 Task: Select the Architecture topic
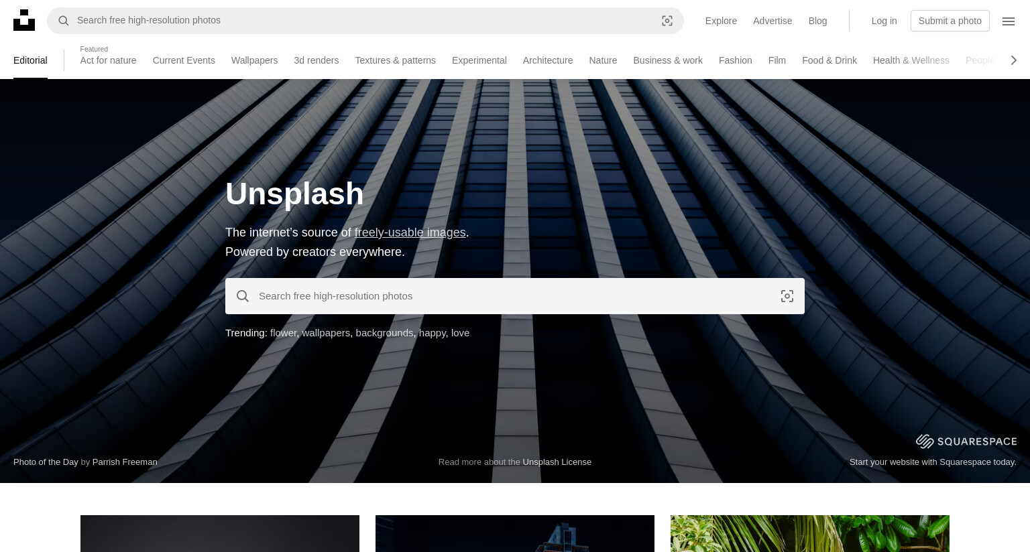(x=548, y=60)
